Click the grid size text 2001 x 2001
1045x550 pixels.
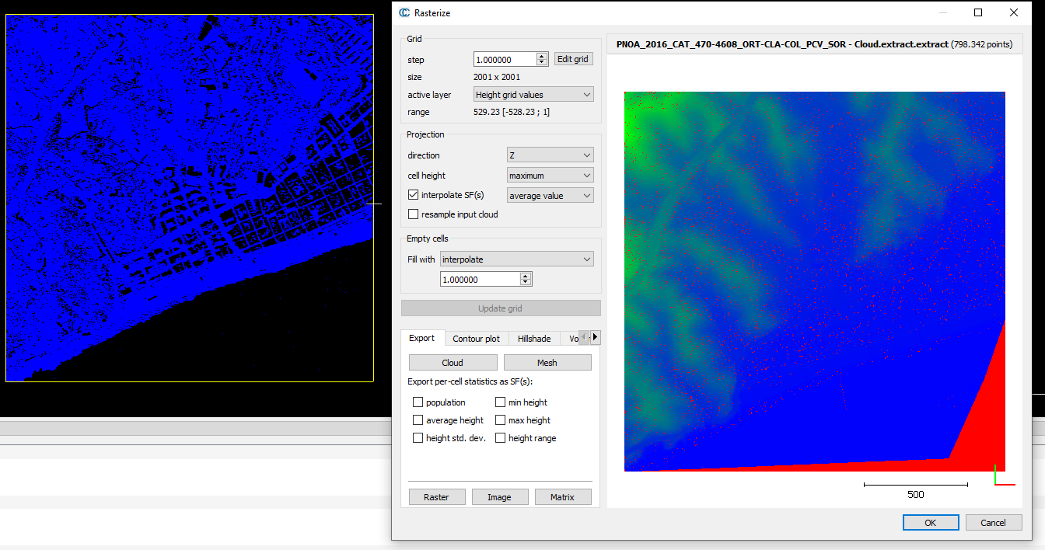[497, 77]
